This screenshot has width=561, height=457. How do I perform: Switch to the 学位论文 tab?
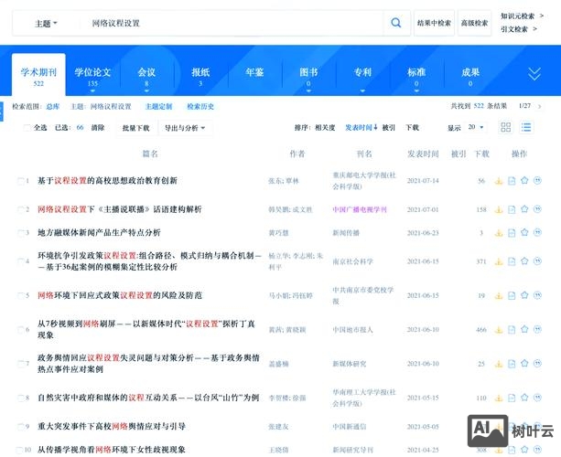click(x=92, y=72)
